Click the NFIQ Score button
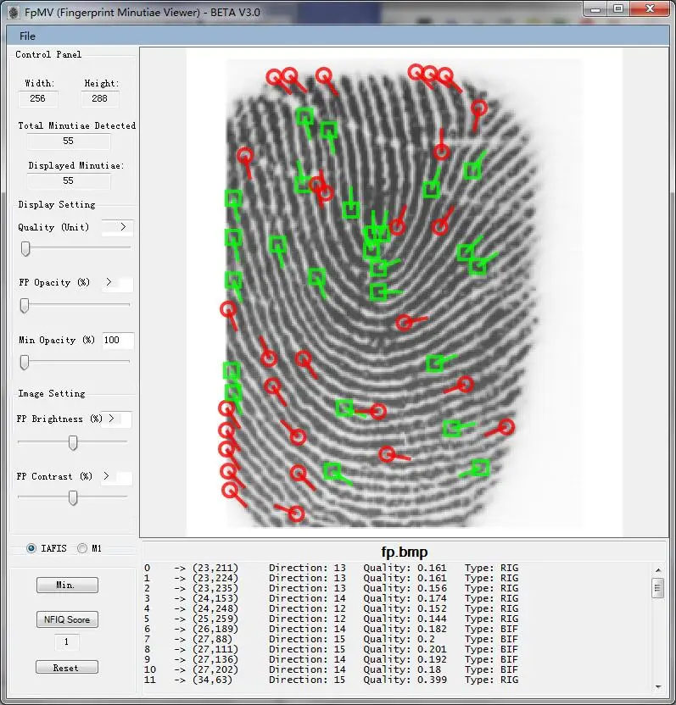676x705 pixels. 67,619
